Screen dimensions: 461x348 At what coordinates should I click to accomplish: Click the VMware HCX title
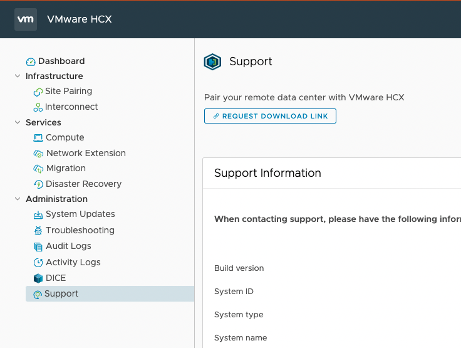click(80, 19)
